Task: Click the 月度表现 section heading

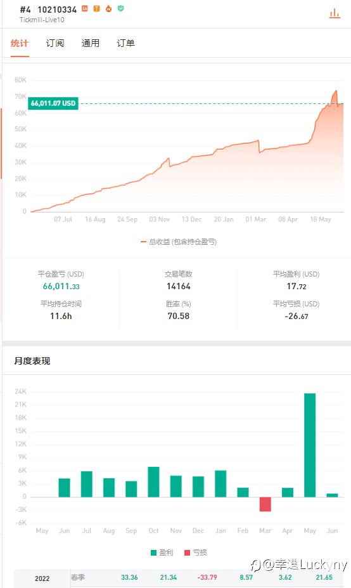Action: (32, 361)
